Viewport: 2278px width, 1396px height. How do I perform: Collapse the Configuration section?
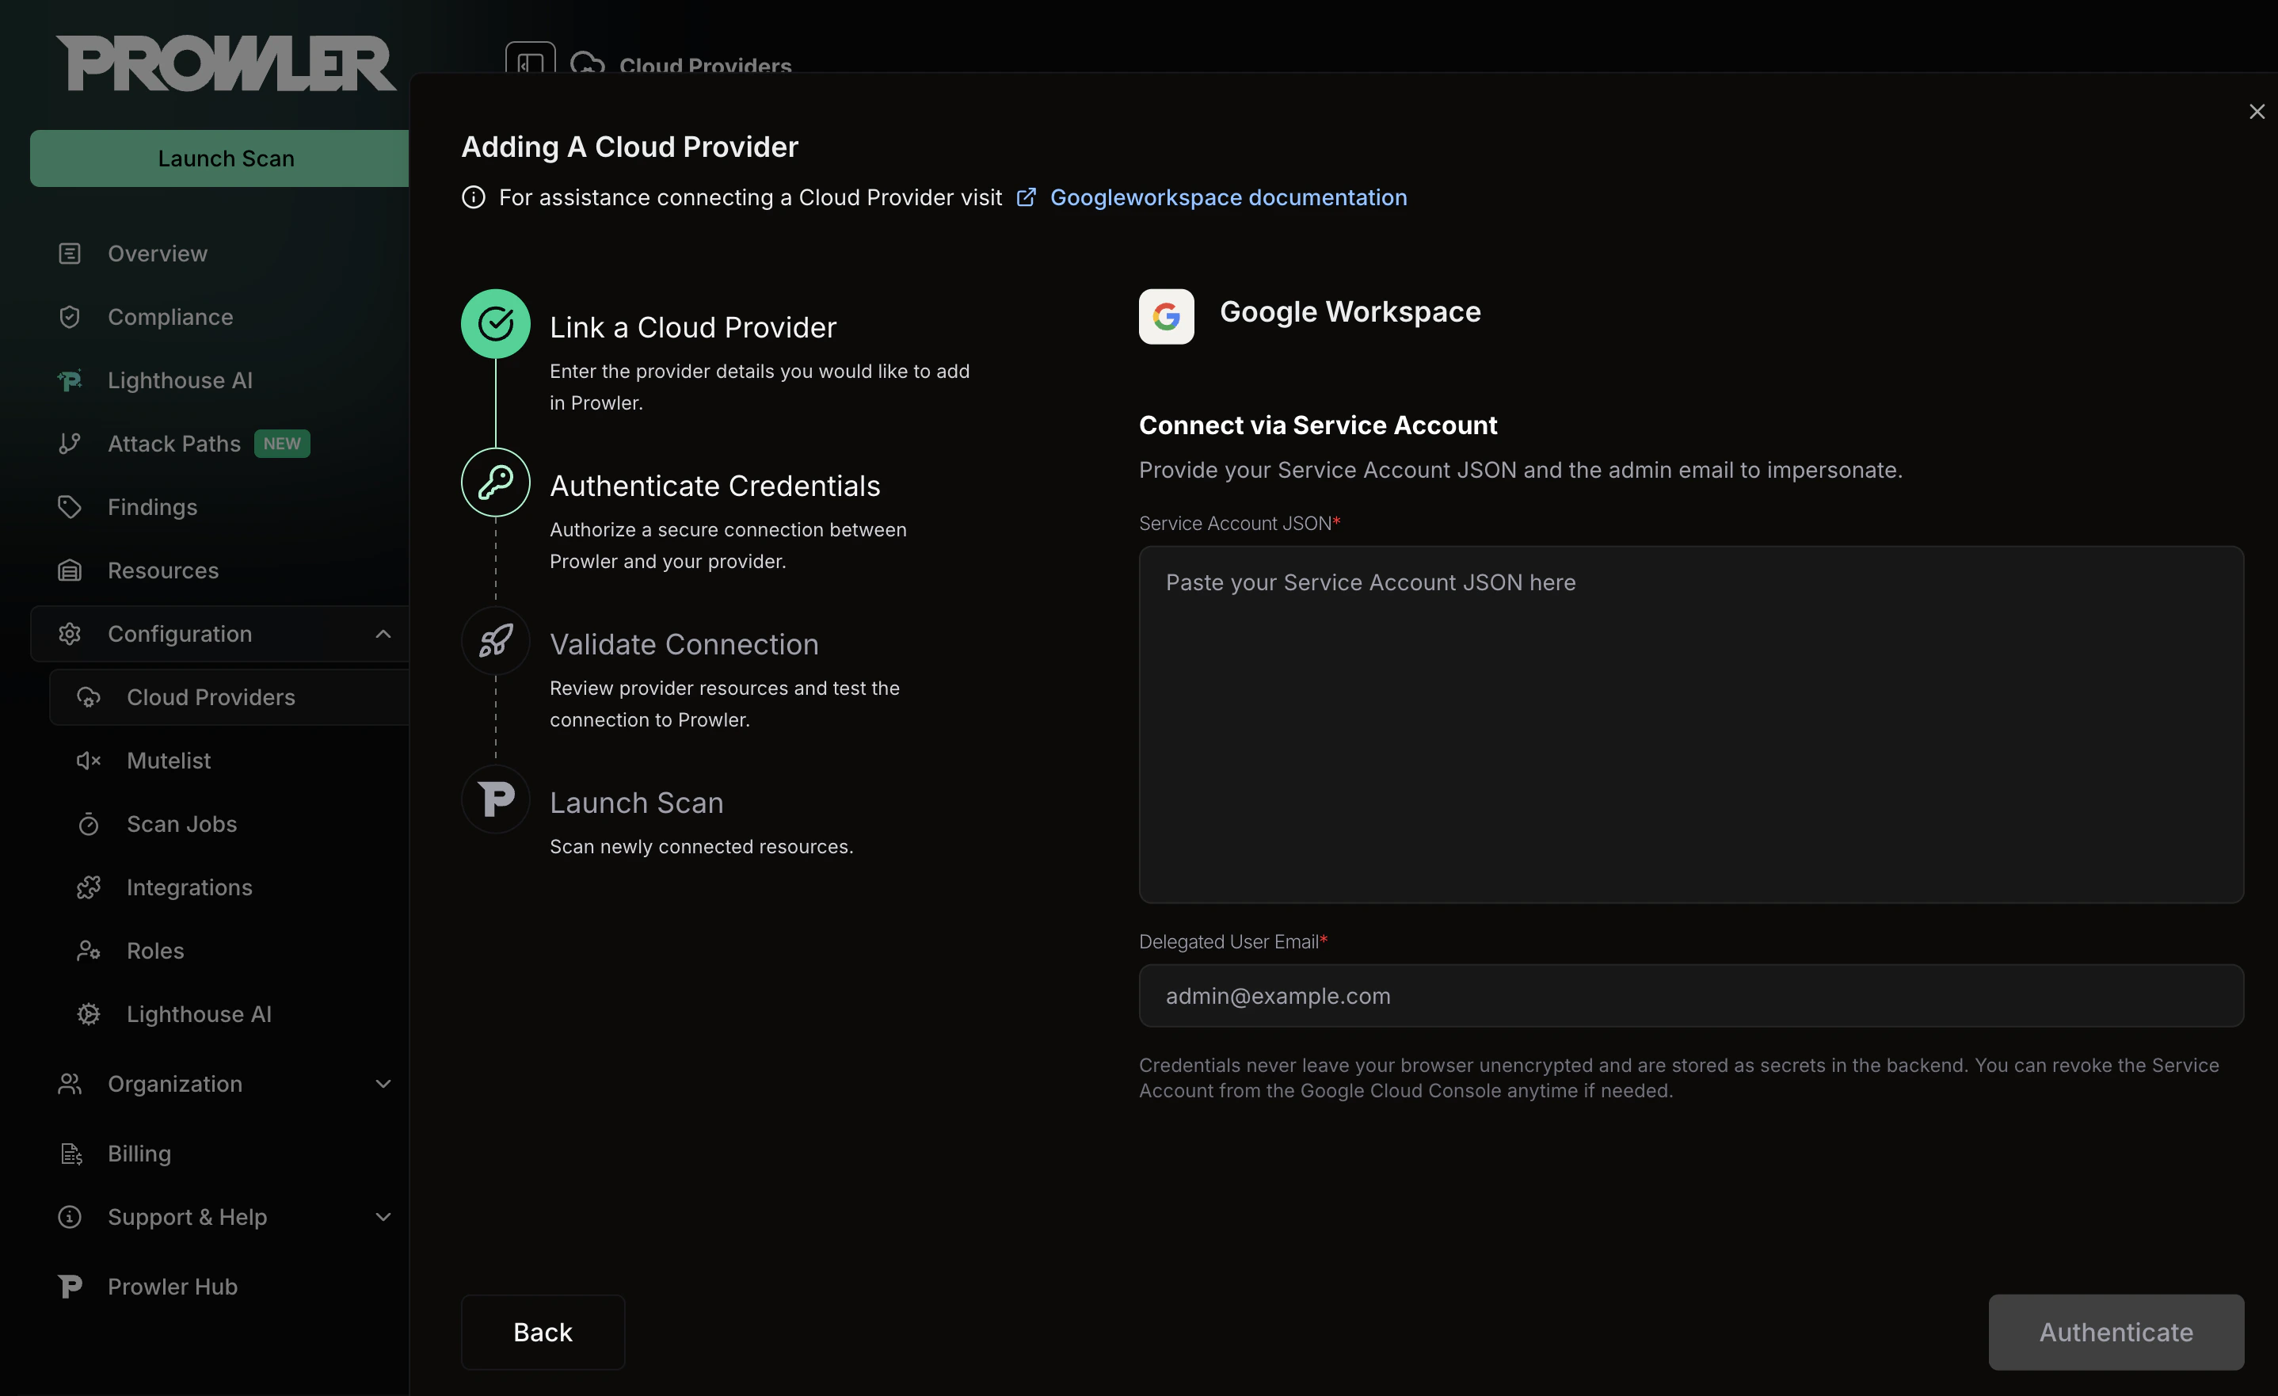(x=383, y=634)
